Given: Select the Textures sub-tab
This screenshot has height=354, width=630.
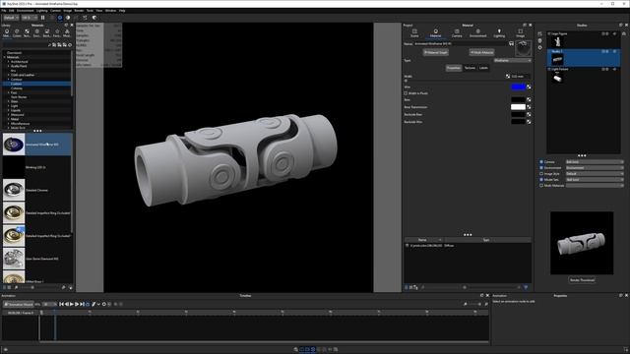Looking at the screenshot, I should [x=470, y=68].
